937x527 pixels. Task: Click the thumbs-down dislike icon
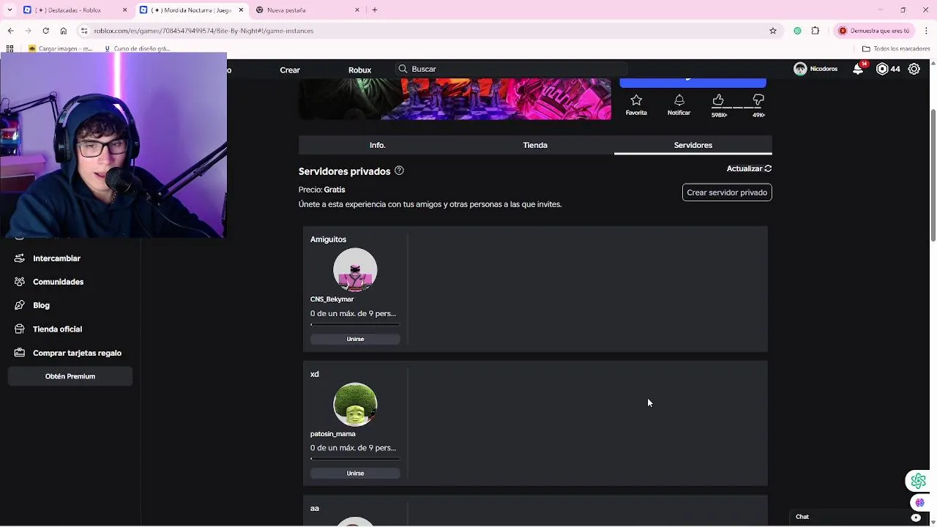pos(758,100)
